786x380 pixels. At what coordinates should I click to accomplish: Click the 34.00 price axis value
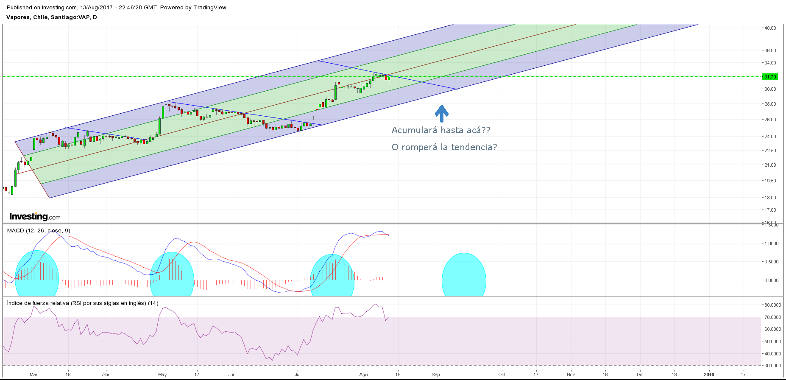click(770, 63)
